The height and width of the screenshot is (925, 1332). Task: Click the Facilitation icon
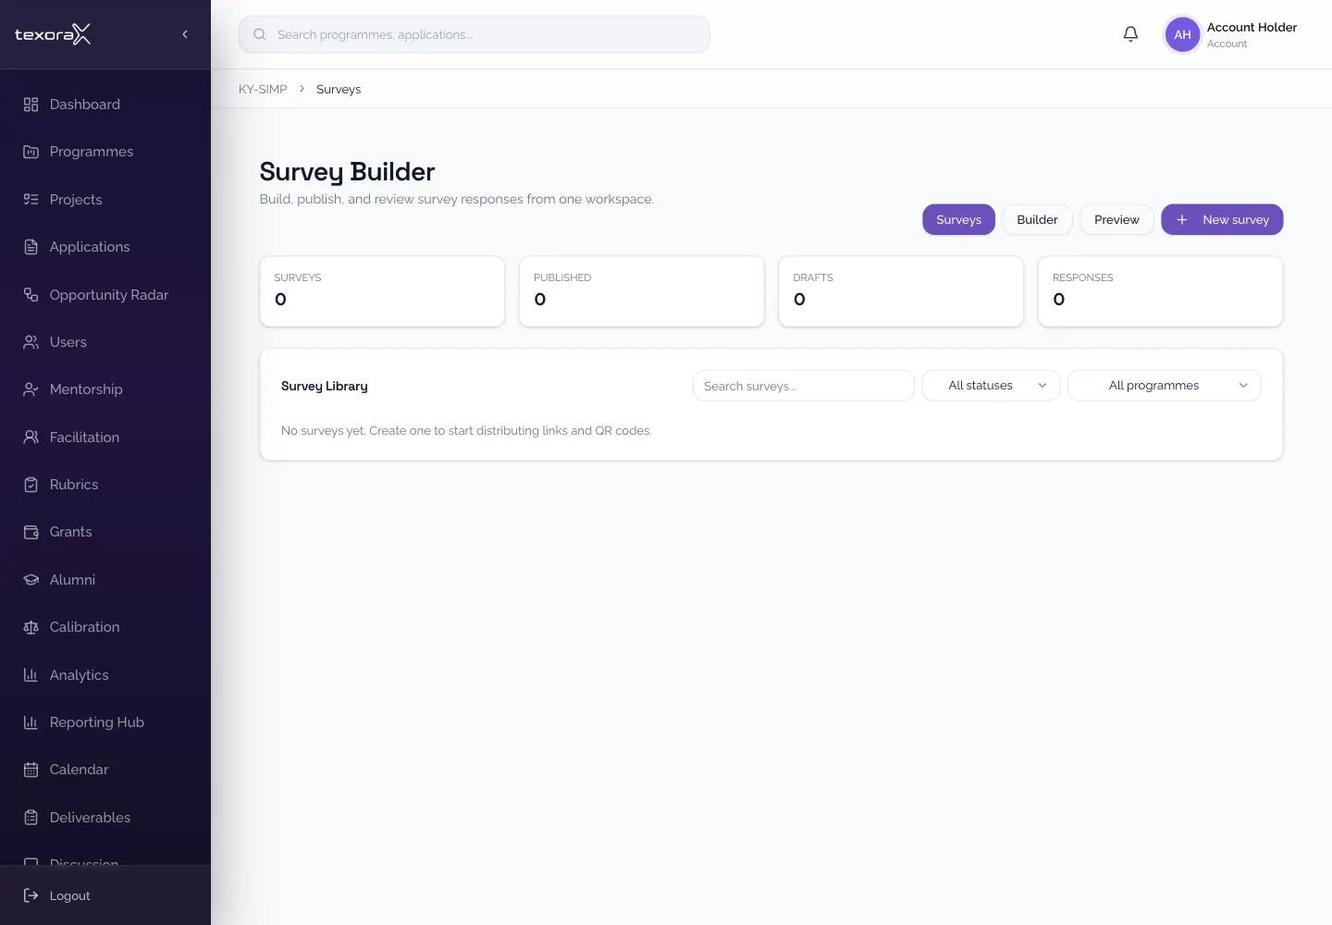click(x=31, y=438)
